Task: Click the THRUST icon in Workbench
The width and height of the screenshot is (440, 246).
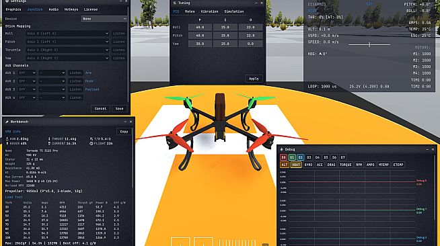Action: (49, 139)
